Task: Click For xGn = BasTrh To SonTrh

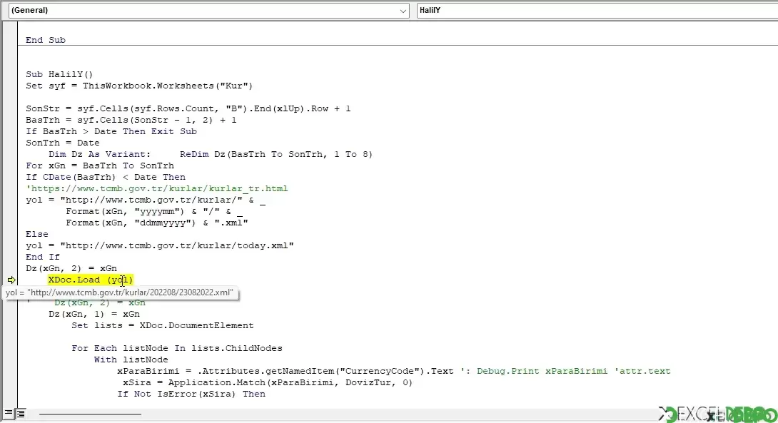Action: pyautogui.click(x=100, y=165)
